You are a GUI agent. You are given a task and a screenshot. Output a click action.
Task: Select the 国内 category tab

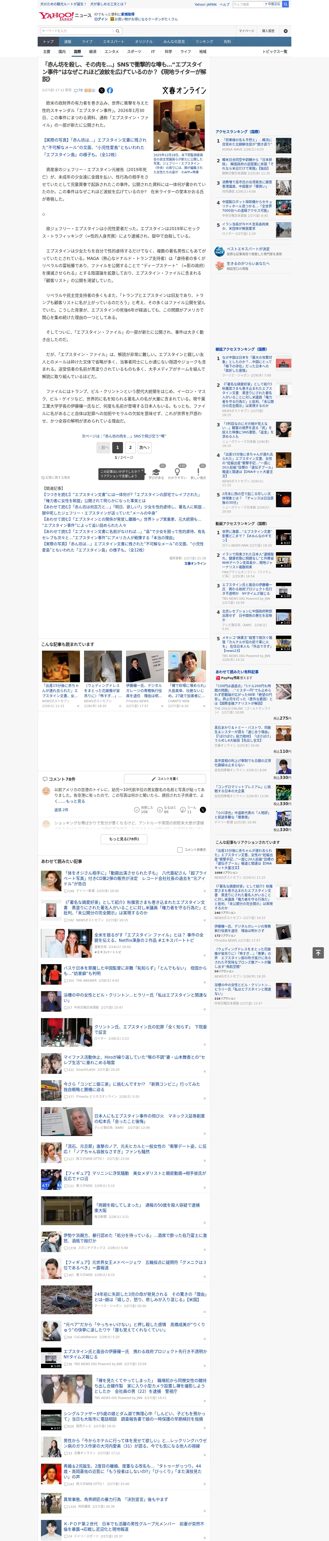pyautogui.click(x=62, y=51)
